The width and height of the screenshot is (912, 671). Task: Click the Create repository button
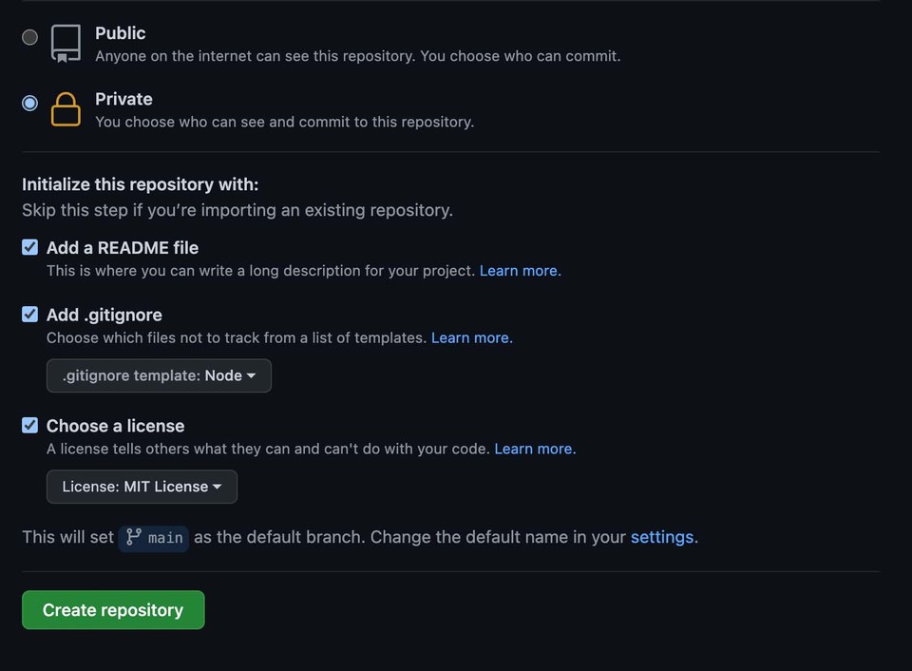click(x=112, y=609)
